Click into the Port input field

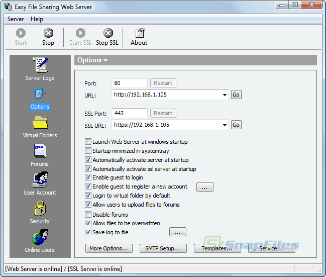click(130, 83)
